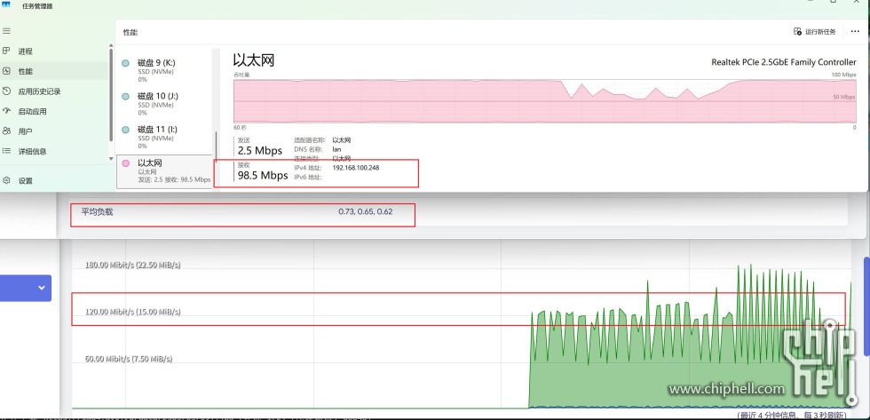Click the 设置 gear icon
Image resolution: width=870 pixels, height=420 pixels.
coord(7,180)
